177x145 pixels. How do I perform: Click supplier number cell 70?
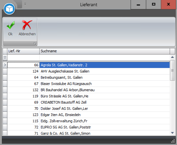[23, 109]
